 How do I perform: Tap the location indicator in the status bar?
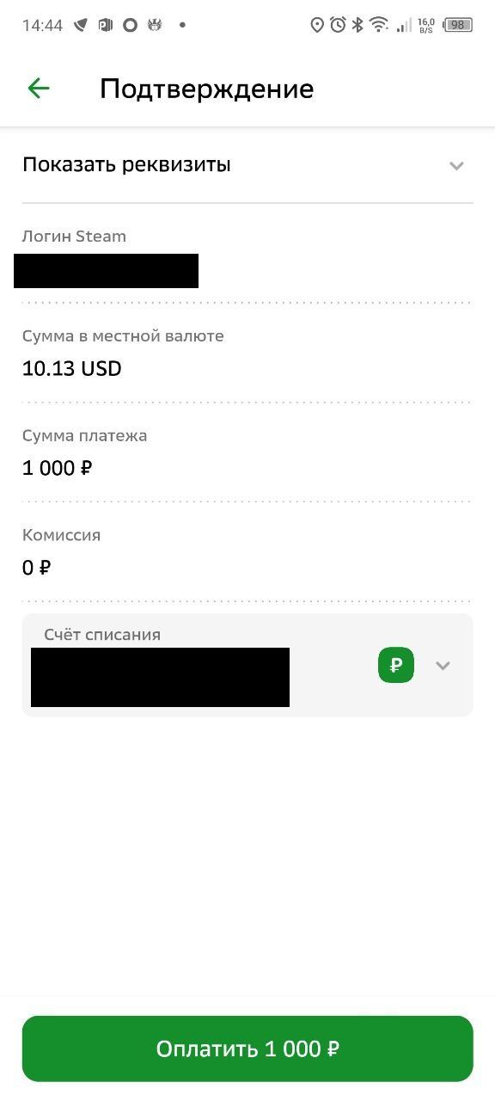click(315, 24)
